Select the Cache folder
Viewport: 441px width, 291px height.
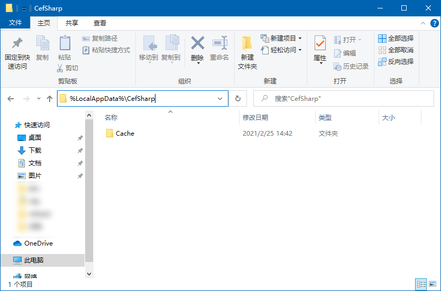click(121, 134)
